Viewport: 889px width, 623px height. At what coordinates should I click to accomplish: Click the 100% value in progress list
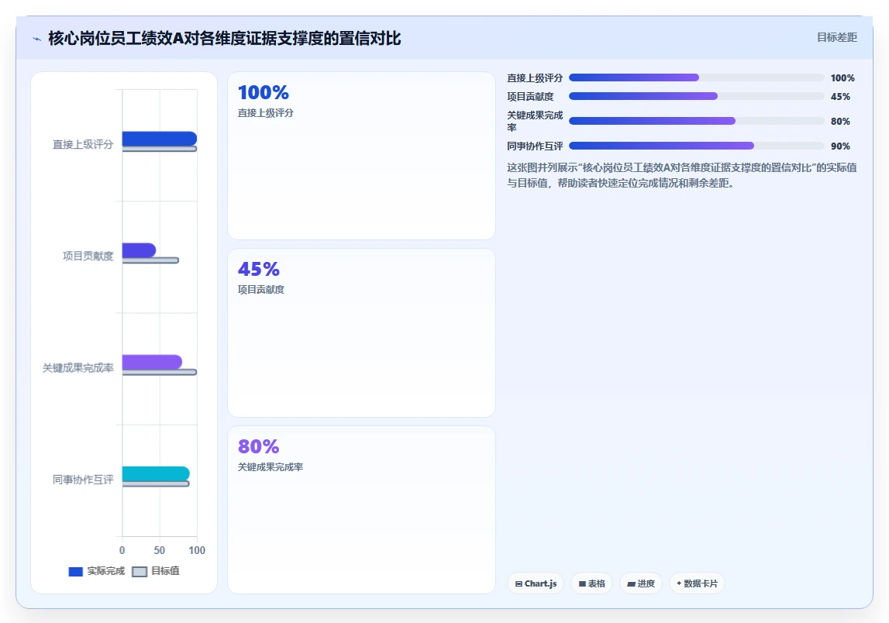842,78
